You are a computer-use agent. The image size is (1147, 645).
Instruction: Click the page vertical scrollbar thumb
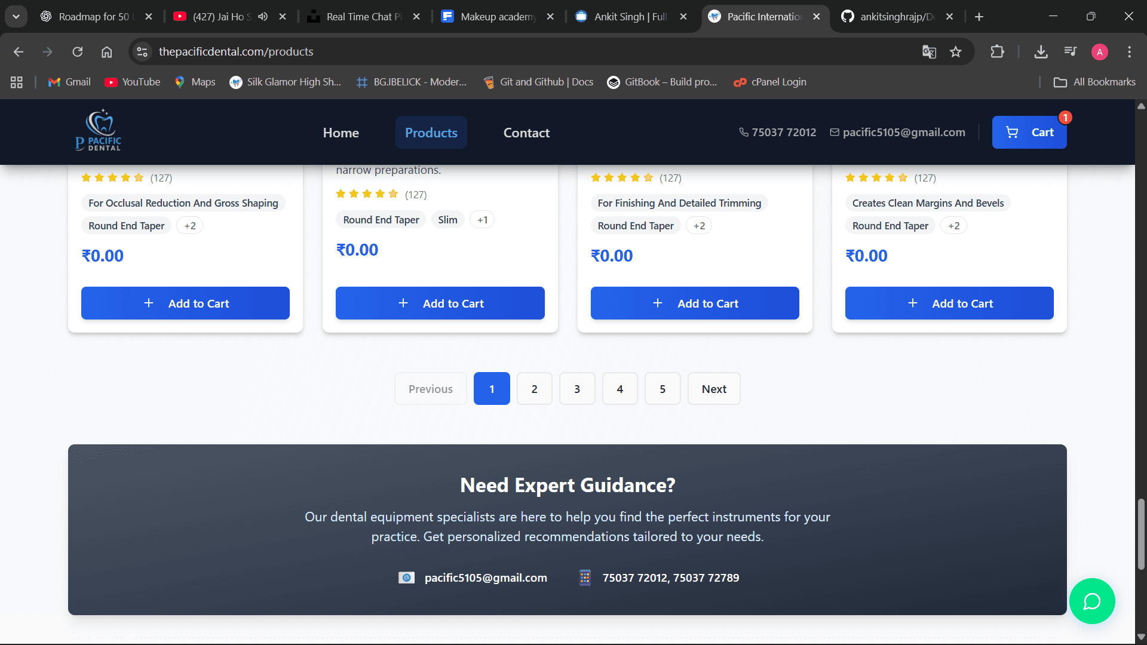coord(1141,534)
